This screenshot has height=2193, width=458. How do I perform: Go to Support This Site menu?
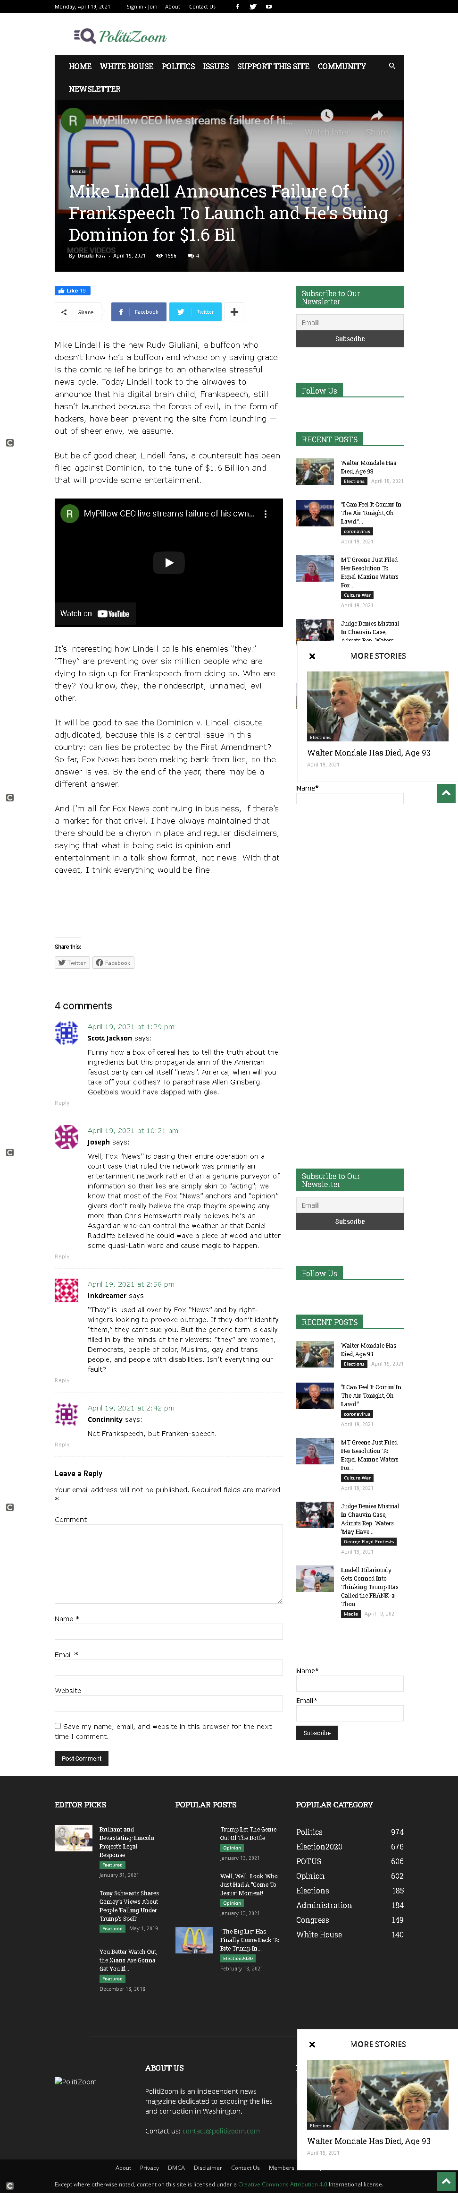pos(273,66)
